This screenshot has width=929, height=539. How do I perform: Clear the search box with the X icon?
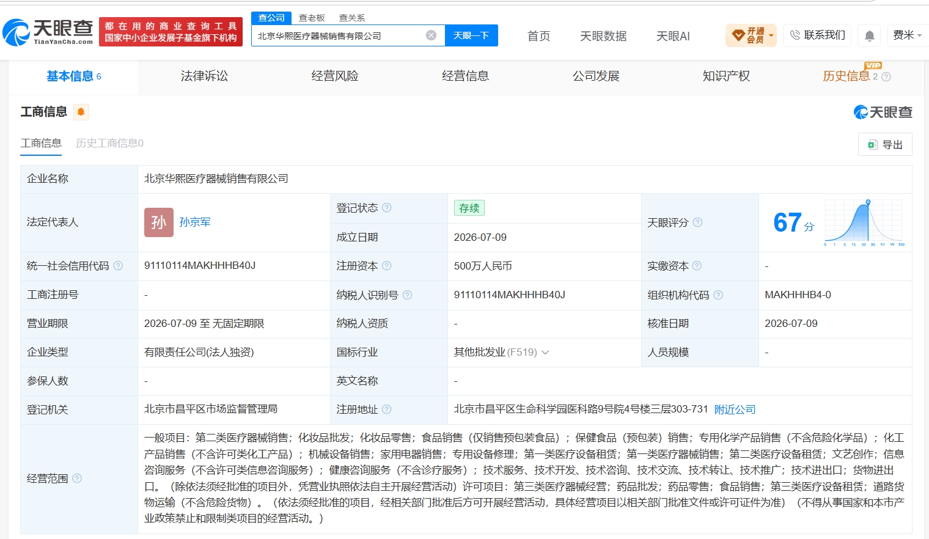(431, 35)
